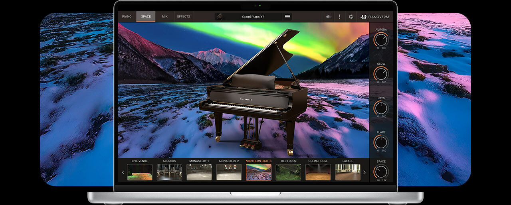Click the Flare knob
Screen dimensions: 511x205
[381, 142]
